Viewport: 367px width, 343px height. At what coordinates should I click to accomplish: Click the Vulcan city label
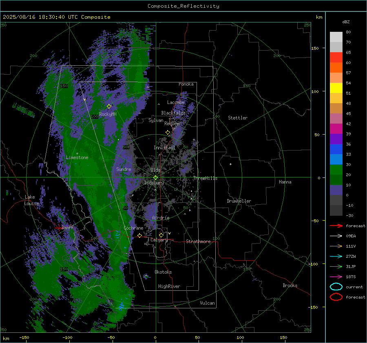[207, 303]
